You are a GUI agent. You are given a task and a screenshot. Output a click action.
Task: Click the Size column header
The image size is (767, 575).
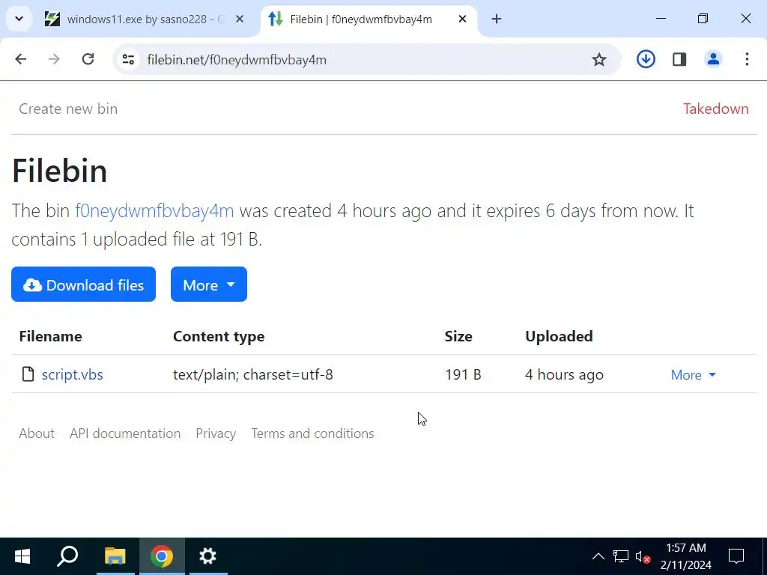point(458,336)
